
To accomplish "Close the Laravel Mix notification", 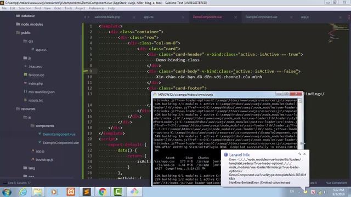I will click(x=304, y=154).
